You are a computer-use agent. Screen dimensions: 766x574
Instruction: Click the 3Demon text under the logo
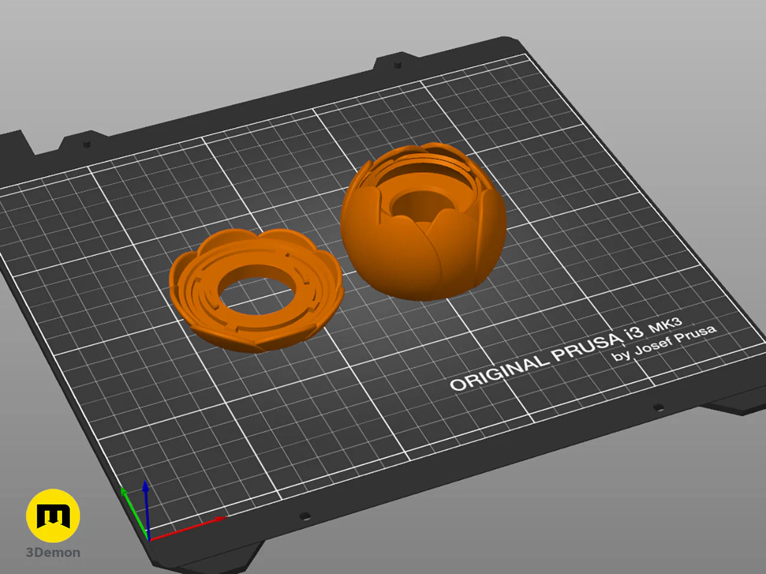[x=53, y=553]
